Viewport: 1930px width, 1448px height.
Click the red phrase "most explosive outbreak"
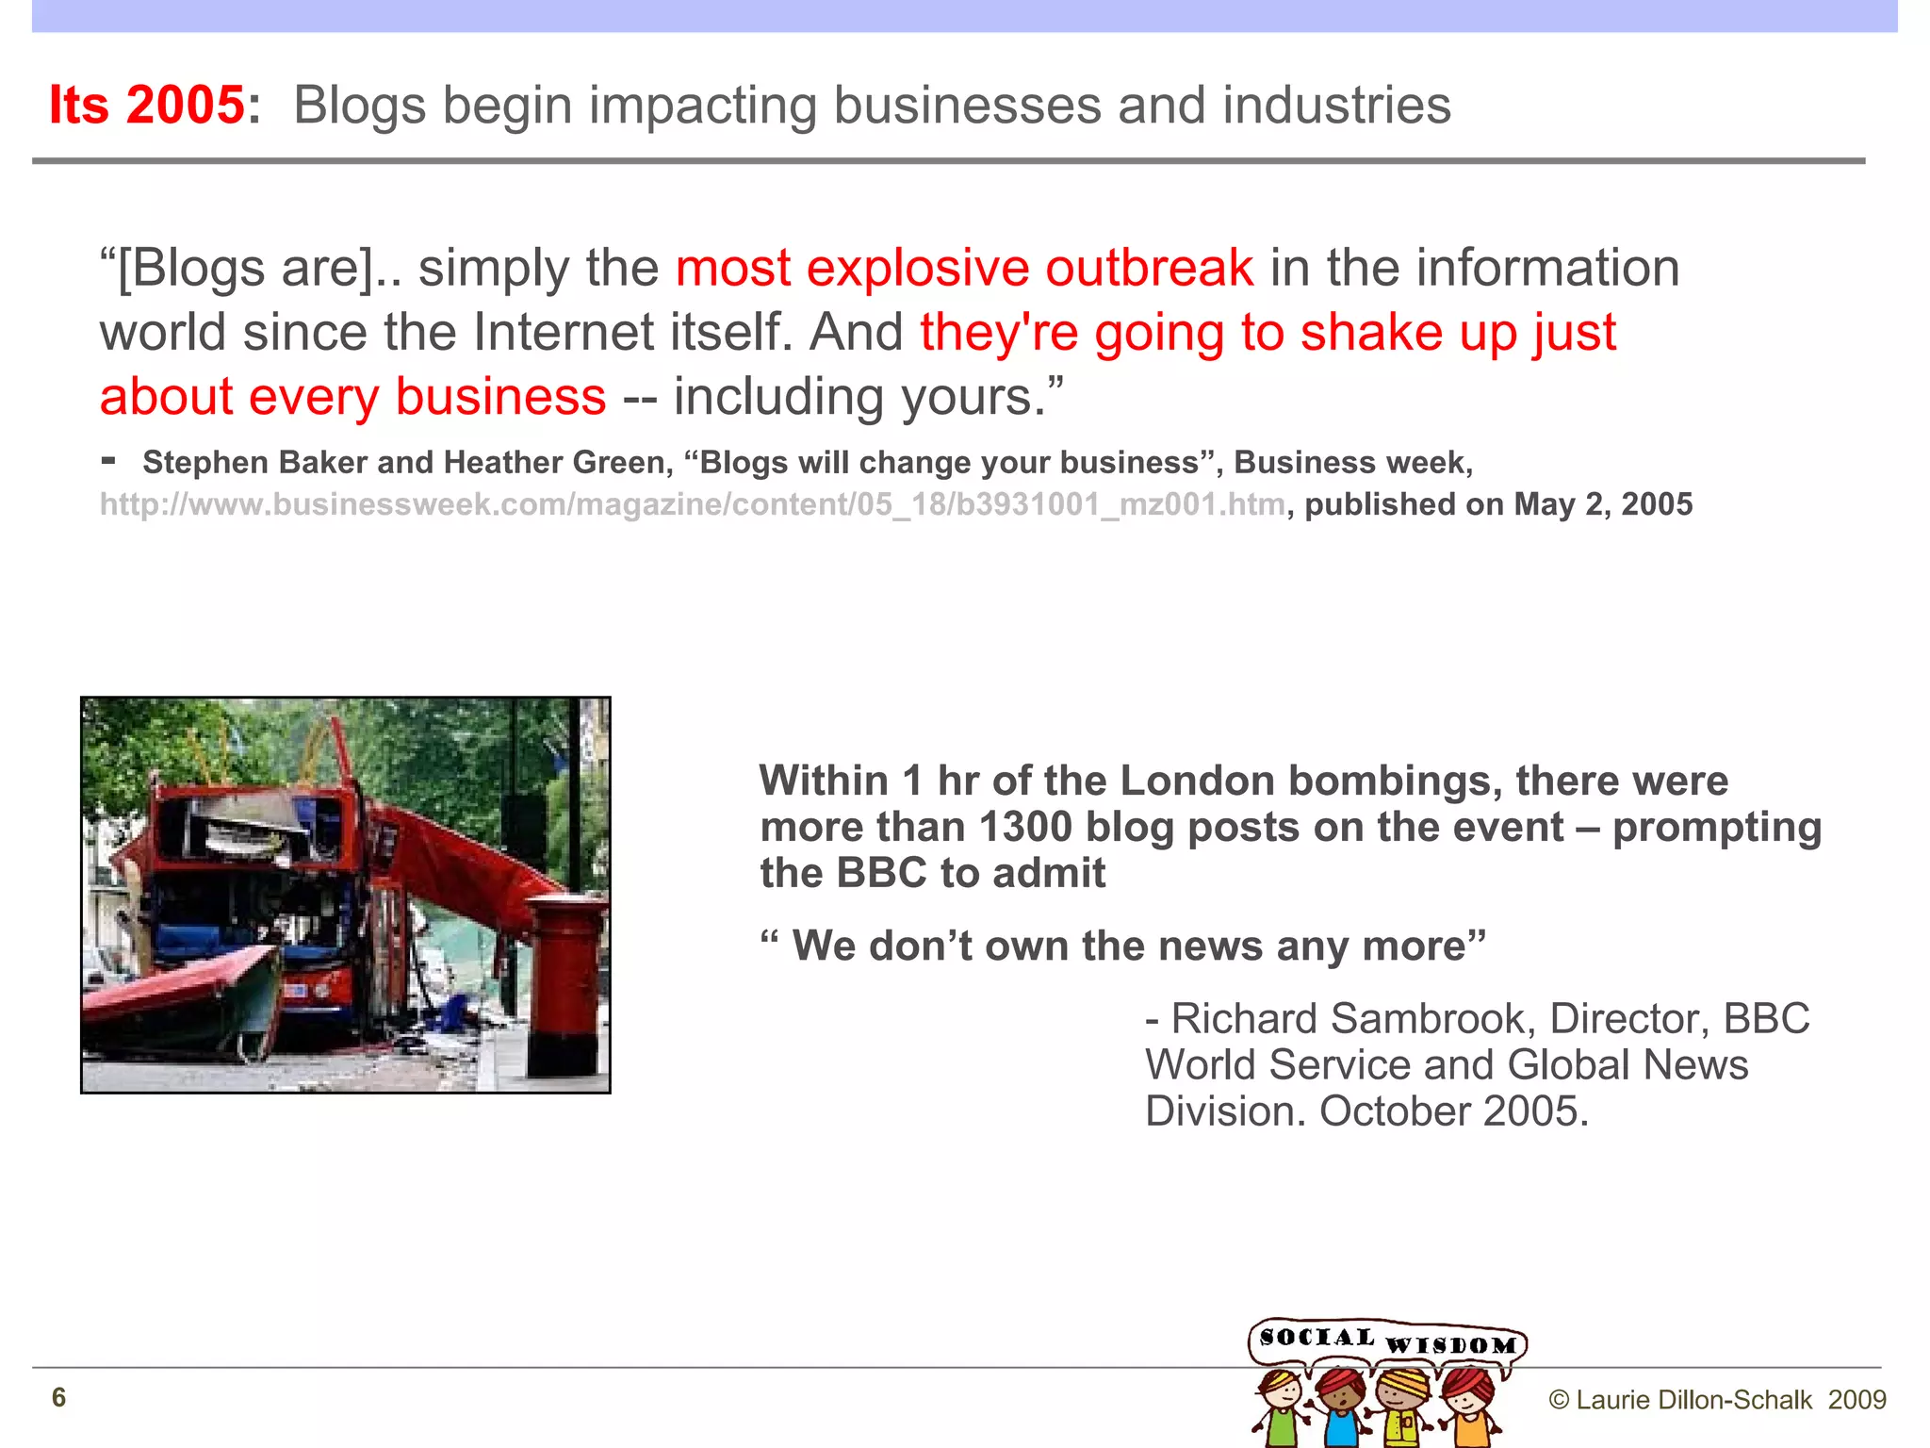964,268
